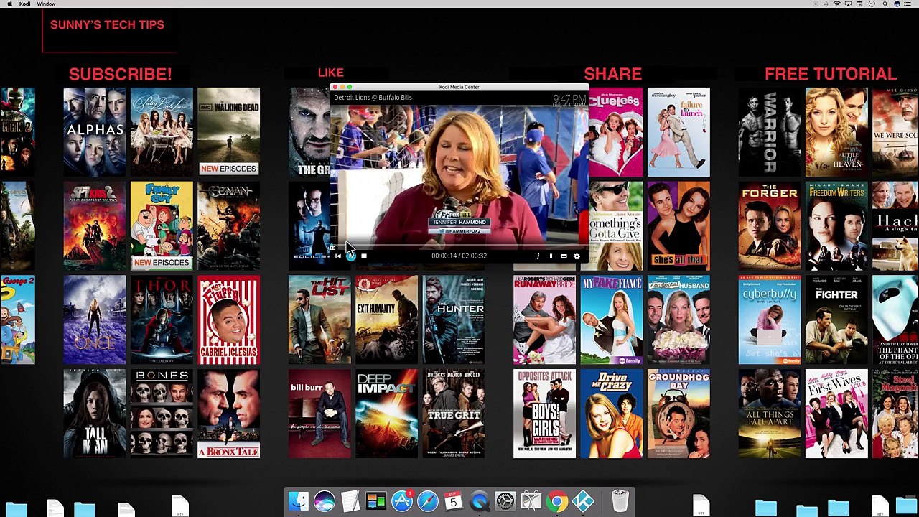Select the A Bronx Tale poster
This screenshot has height=517, width=919.
229,414
